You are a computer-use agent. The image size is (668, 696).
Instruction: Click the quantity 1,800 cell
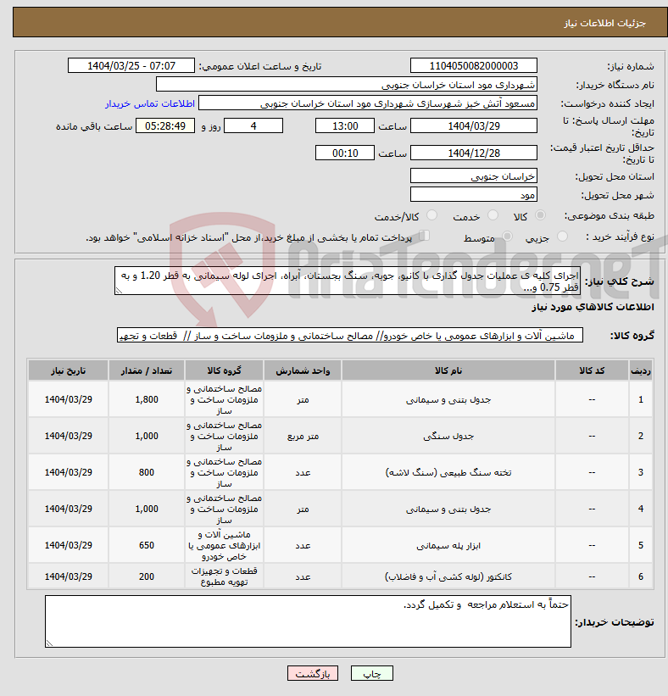147,399
